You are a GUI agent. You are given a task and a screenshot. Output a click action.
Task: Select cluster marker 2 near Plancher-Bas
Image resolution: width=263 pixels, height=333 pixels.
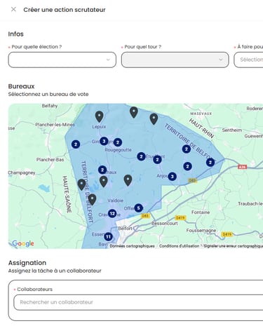(x=76, y=144)
